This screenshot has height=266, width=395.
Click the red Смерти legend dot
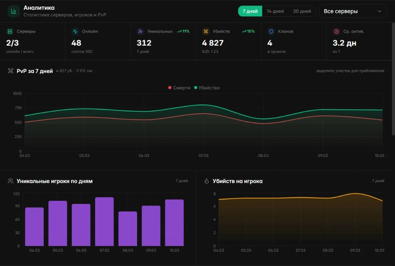[x=170, y=87]
